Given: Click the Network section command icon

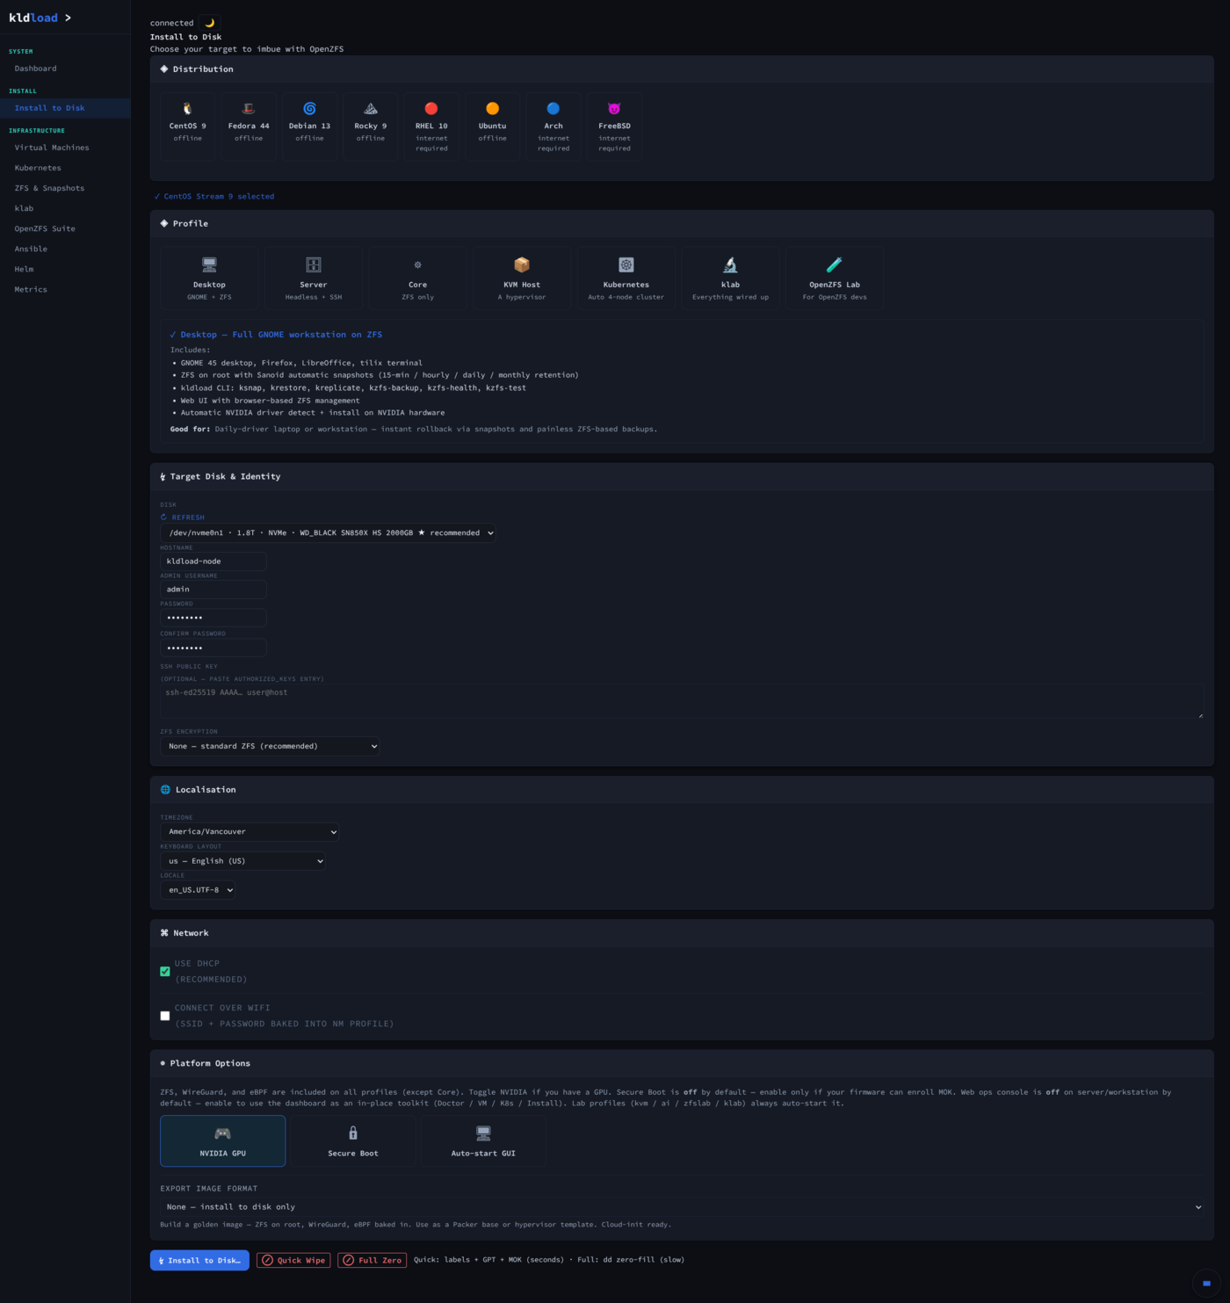Looking at the screenshot, I should coord(164,933).
